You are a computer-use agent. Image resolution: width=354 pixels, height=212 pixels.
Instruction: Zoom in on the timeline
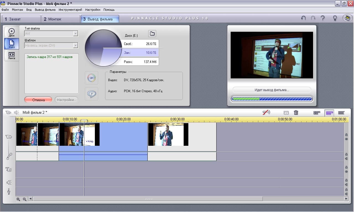coord(18,199)
